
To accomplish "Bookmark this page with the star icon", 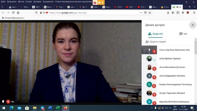I will [x=150, y=13].
